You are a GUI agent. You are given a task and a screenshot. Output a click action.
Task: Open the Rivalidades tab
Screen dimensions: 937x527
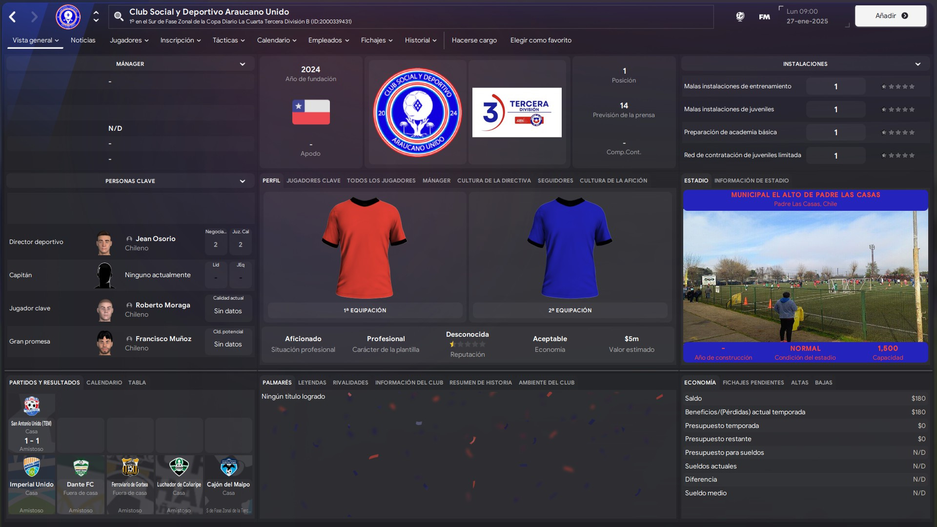click(x=350, y=383)
